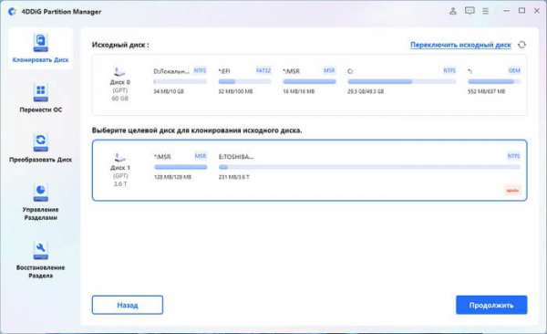Open Преобразовать Диск from the sidebar

(40, 148)
